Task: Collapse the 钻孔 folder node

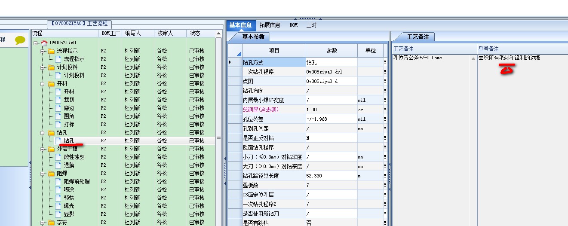Action: tap(43, 133)
